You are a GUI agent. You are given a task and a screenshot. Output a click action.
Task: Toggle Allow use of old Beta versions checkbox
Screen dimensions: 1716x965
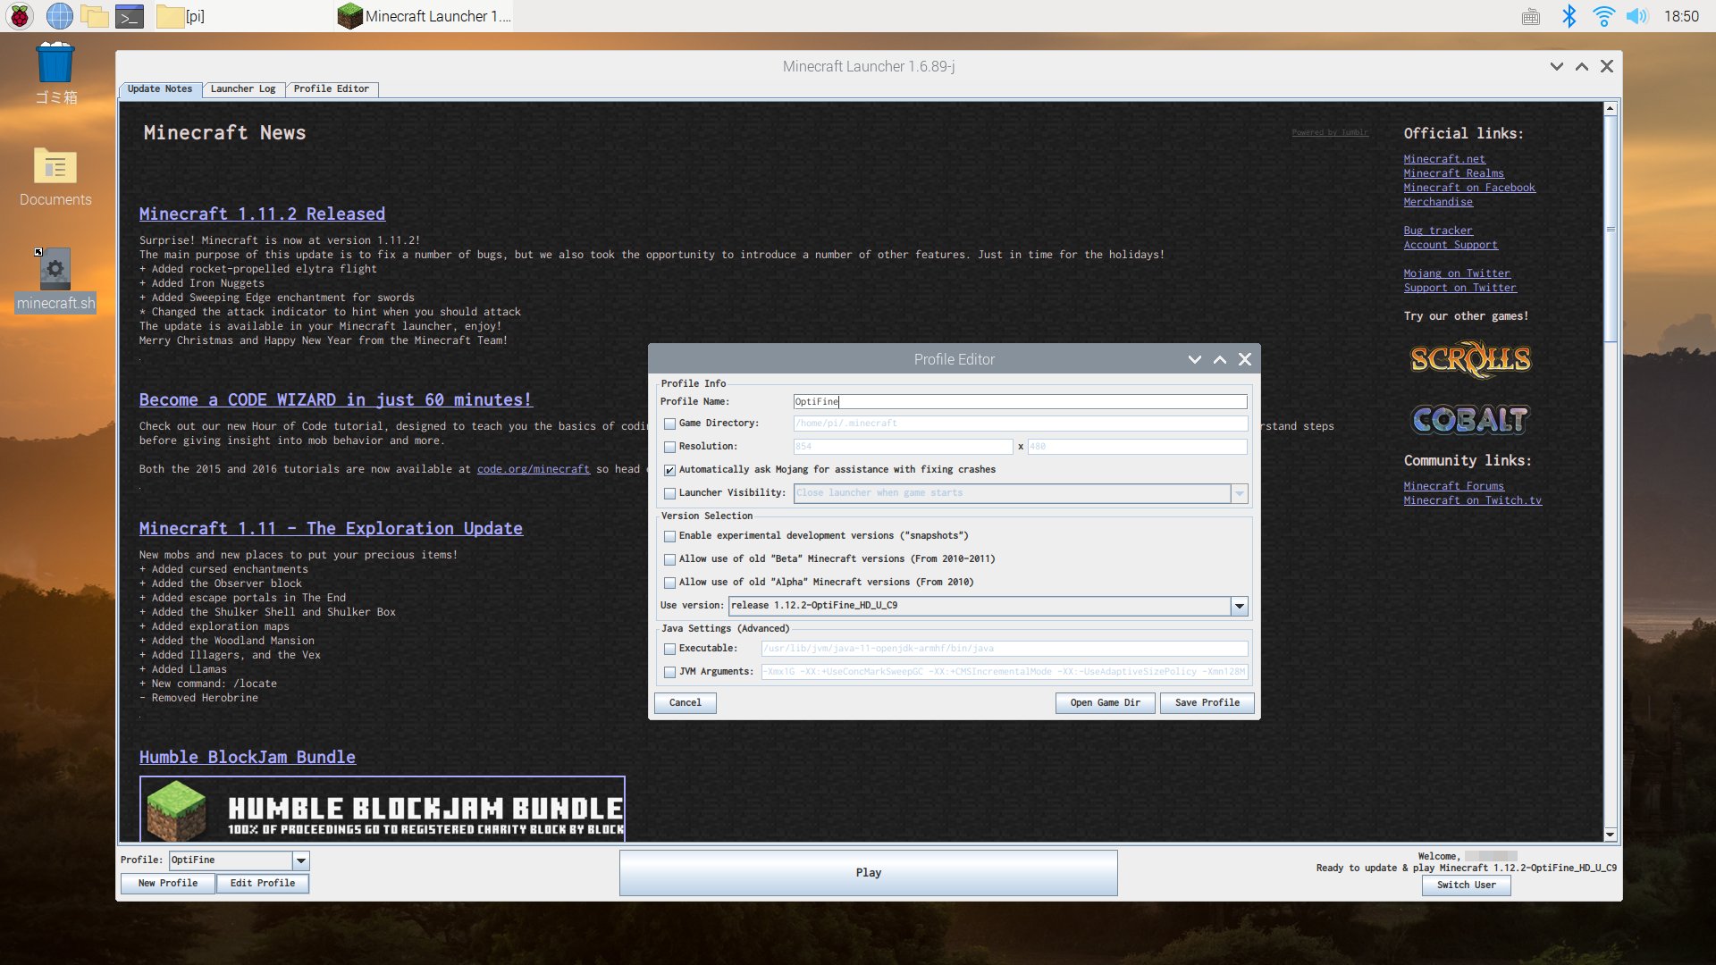tap(669, 558)
